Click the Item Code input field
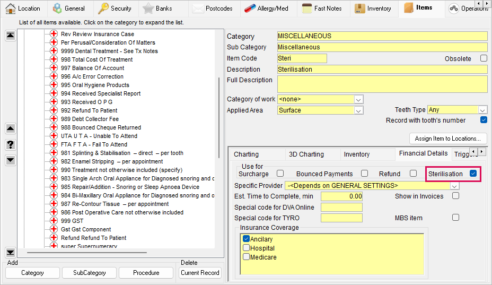Screen dimensions: 492x285 tap(302, 58)
